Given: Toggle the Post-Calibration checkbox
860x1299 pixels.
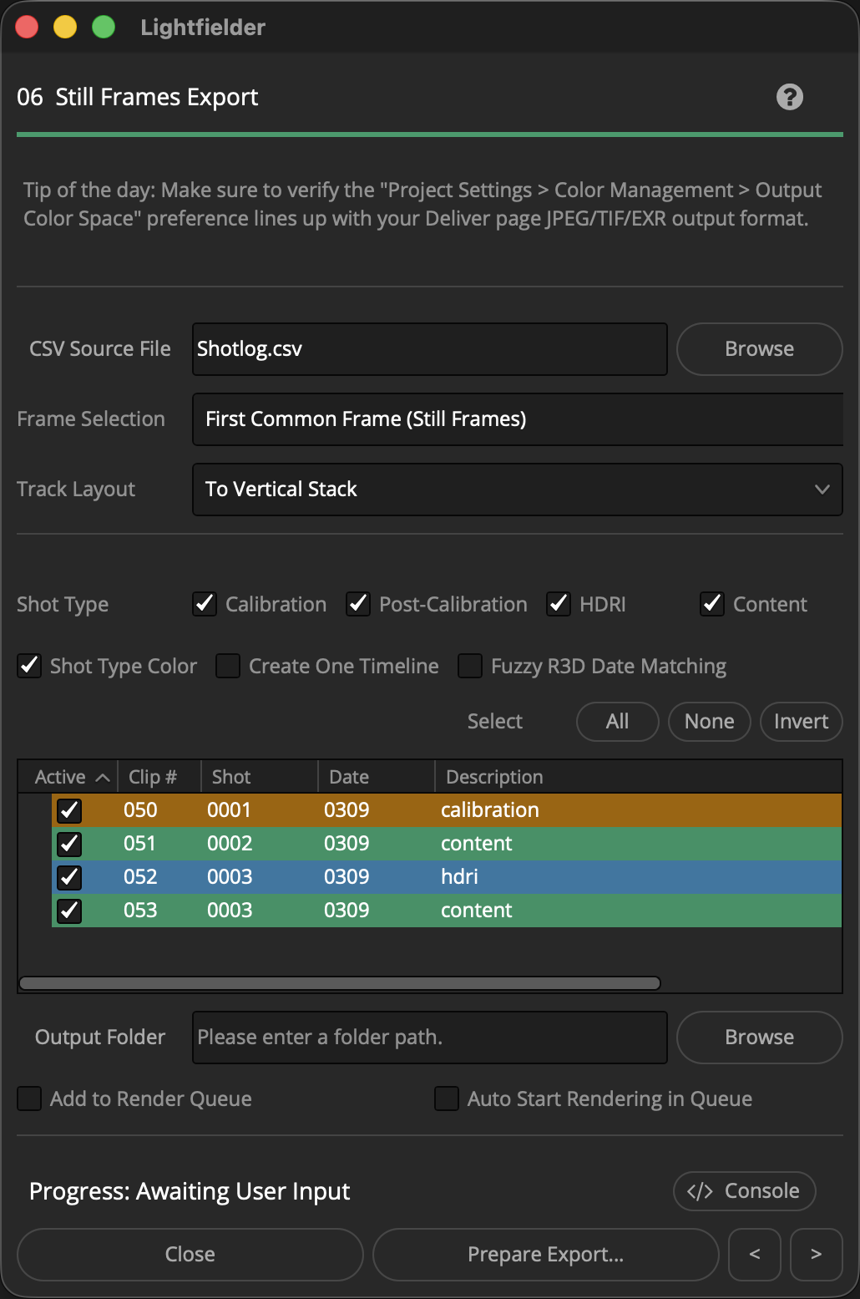Looking at the screenshot, I should tap(358, 603).
